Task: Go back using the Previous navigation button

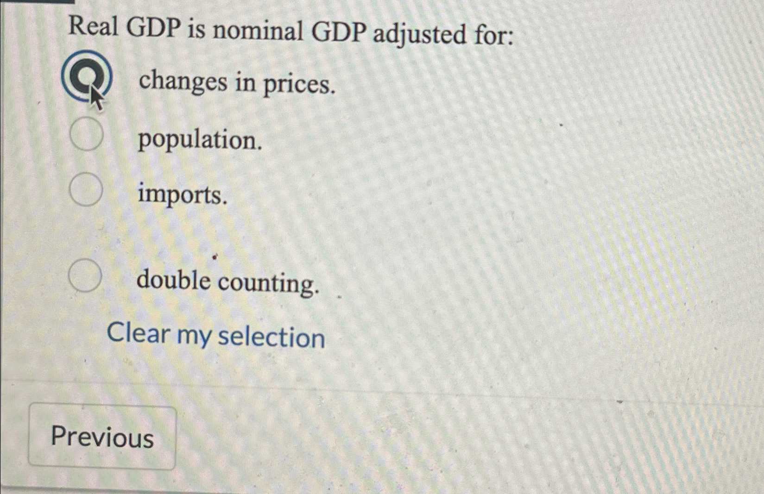Action: coord(102,438)
